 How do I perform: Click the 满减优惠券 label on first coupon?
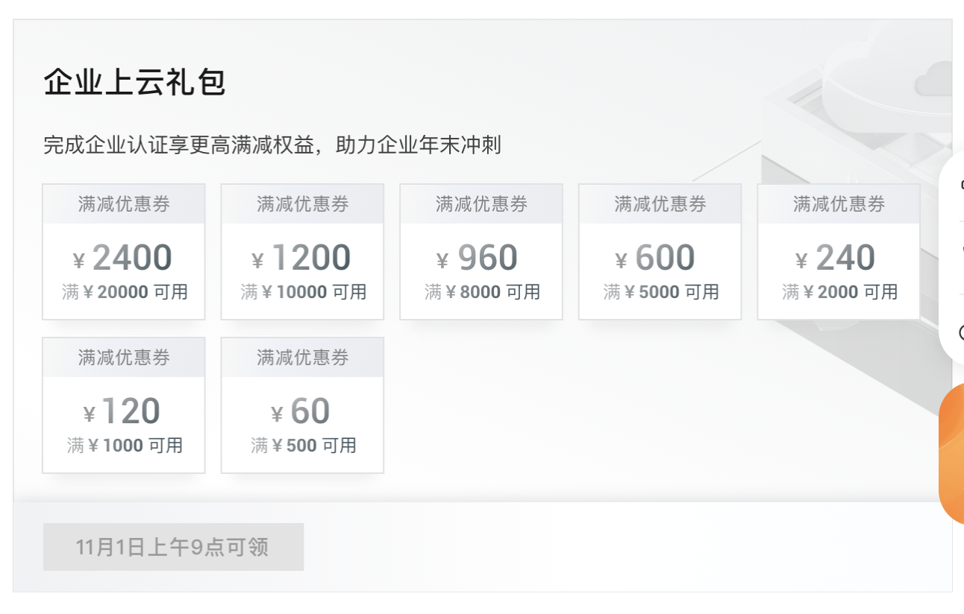point(123,203)
